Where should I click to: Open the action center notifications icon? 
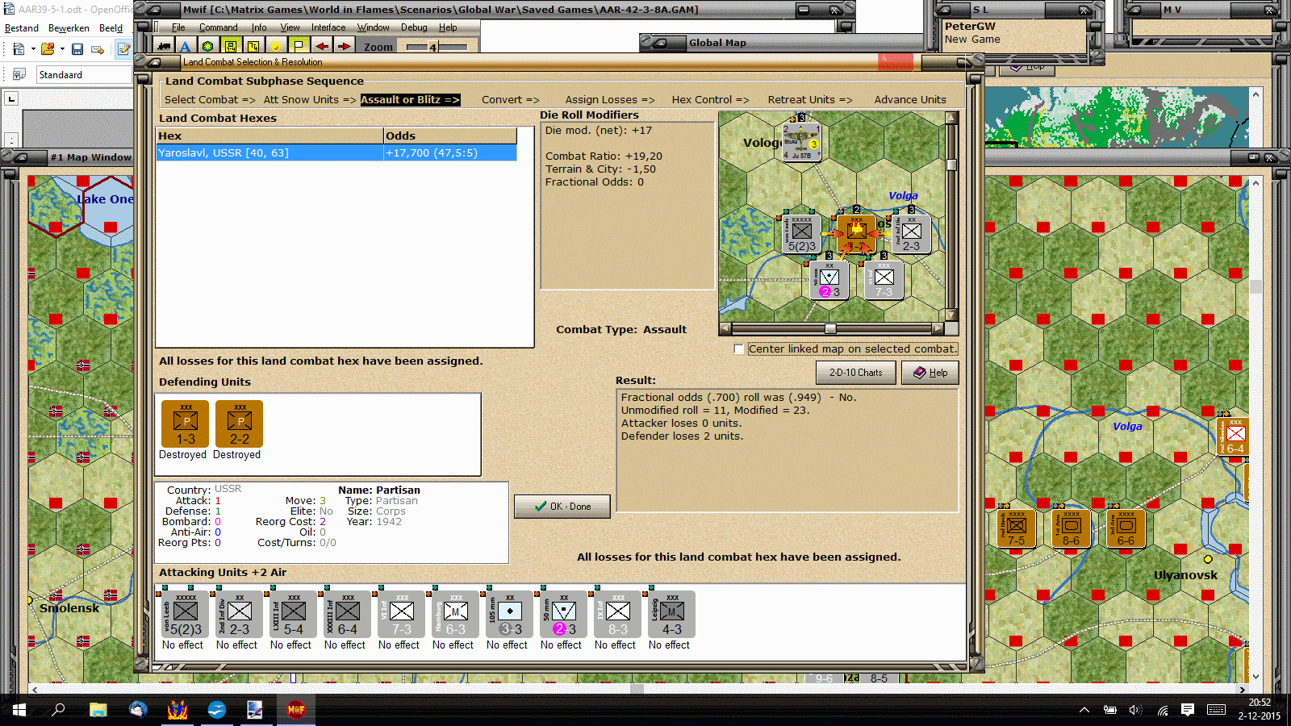click(x=1188, y=710)
